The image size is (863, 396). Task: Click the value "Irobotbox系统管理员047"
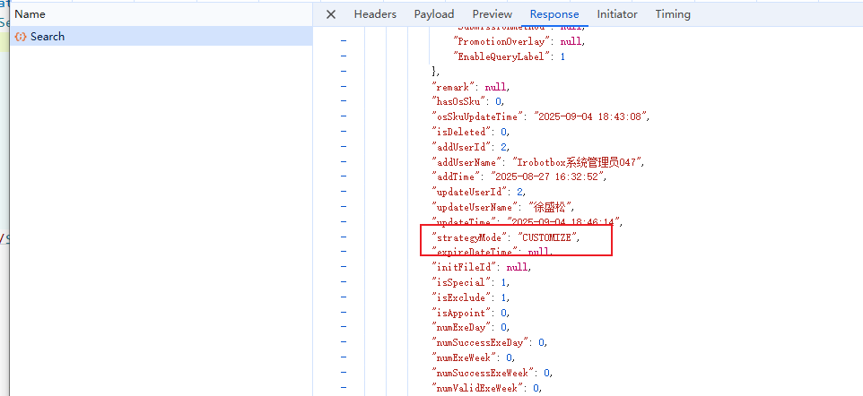[x=575, y=162]
